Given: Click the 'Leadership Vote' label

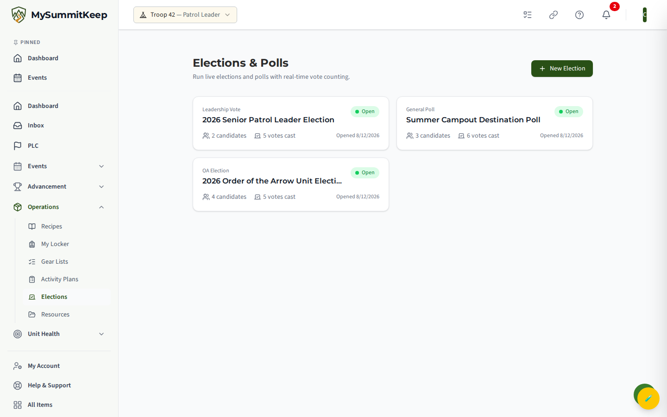Looking at the screenshot, I should (221, 110).
